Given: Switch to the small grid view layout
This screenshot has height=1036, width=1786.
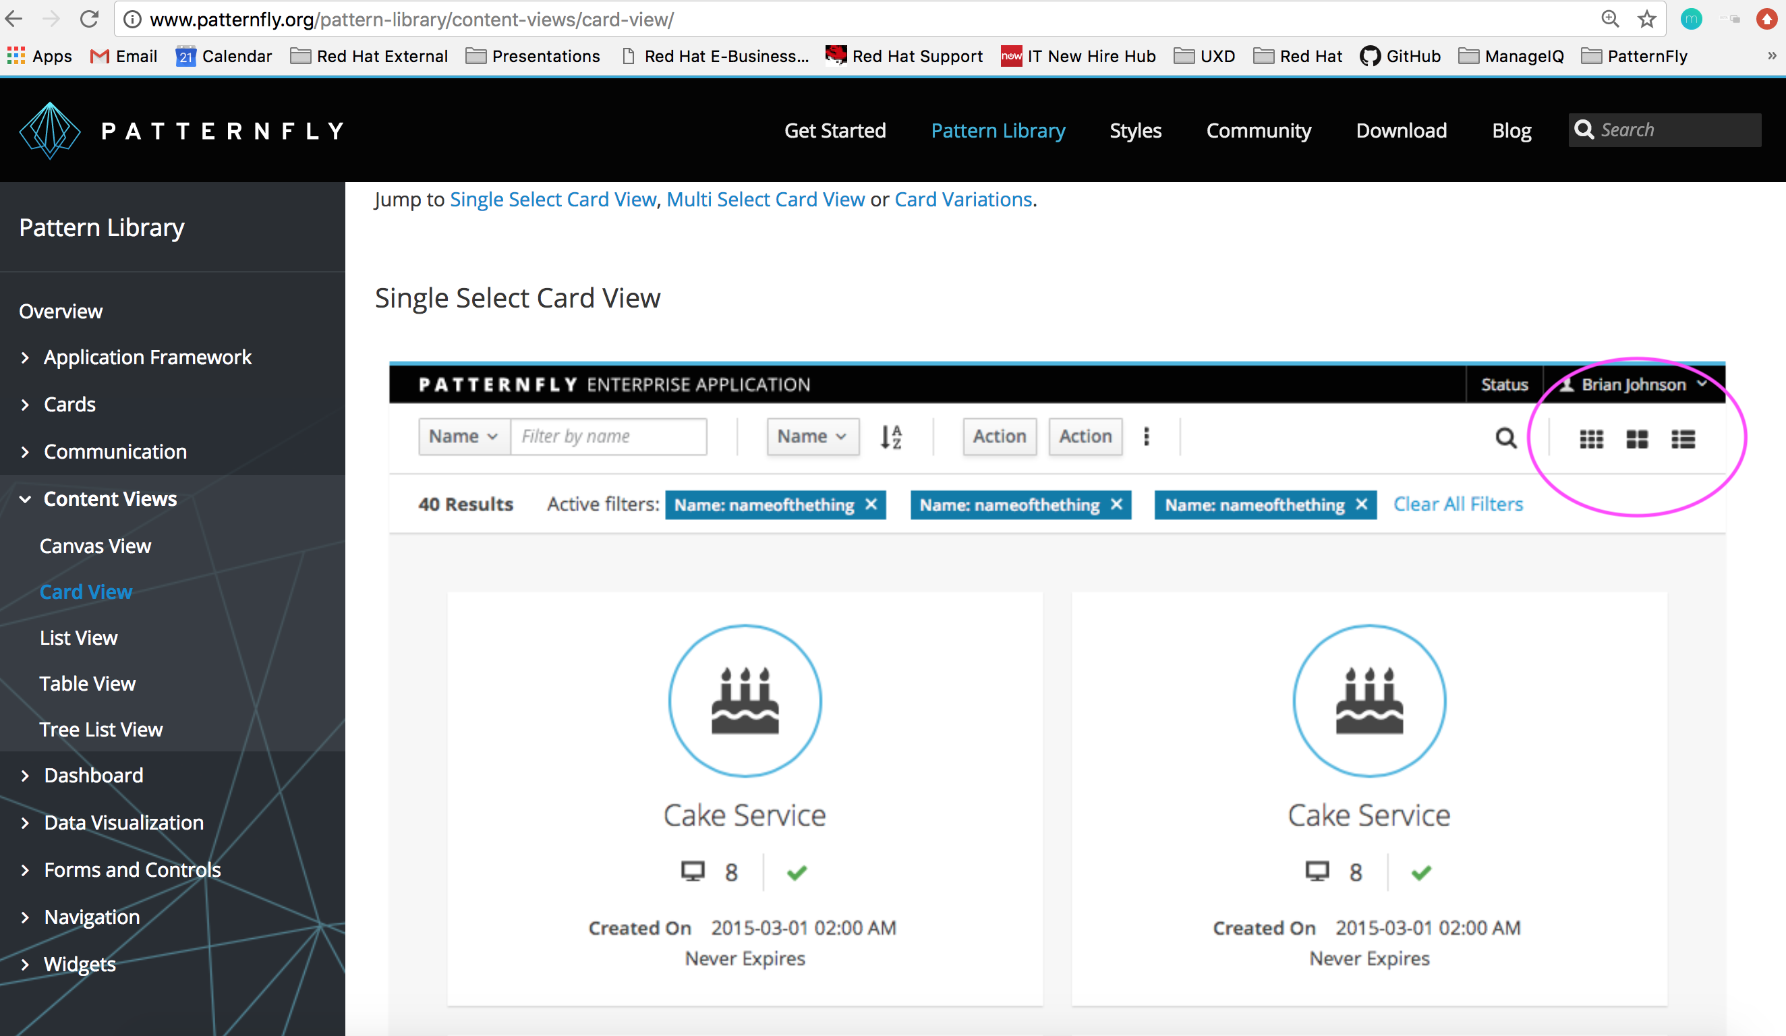Looking at the screenshot, I should [1592, 439].
